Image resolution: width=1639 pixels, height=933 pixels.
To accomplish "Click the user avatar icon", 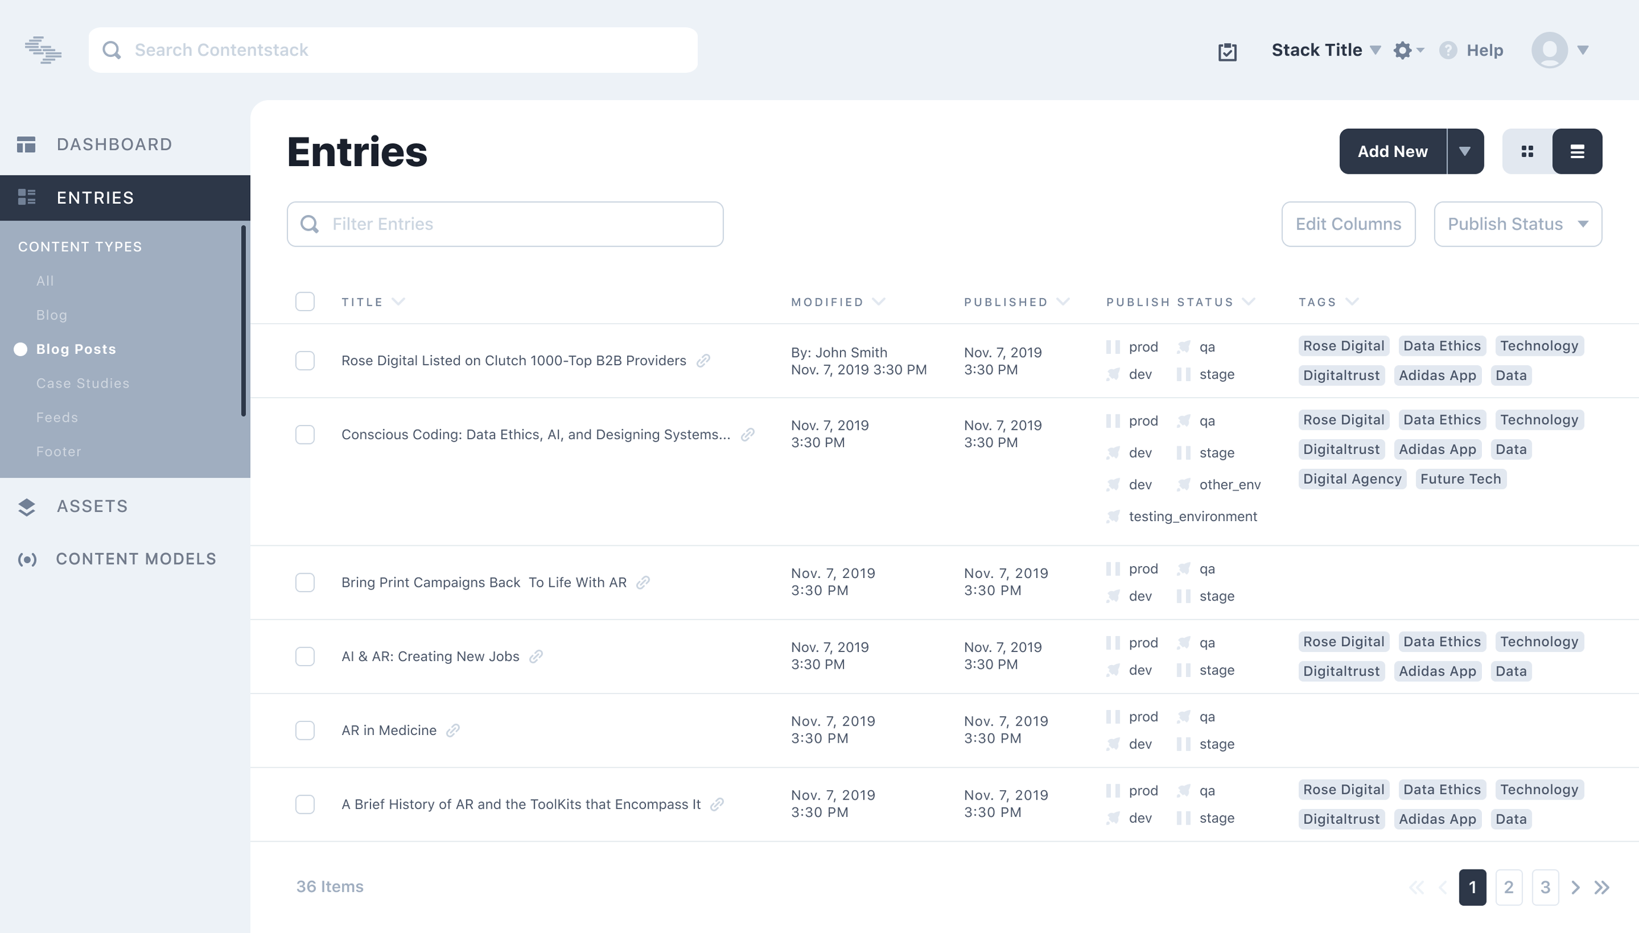I will point(1549,50).
